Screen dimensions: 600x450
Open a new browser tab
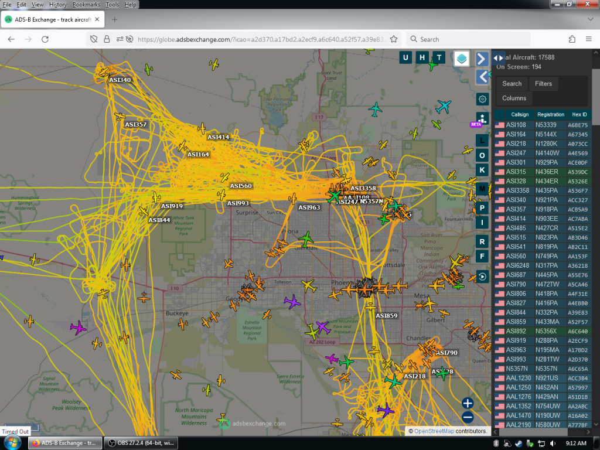[114, 19]
